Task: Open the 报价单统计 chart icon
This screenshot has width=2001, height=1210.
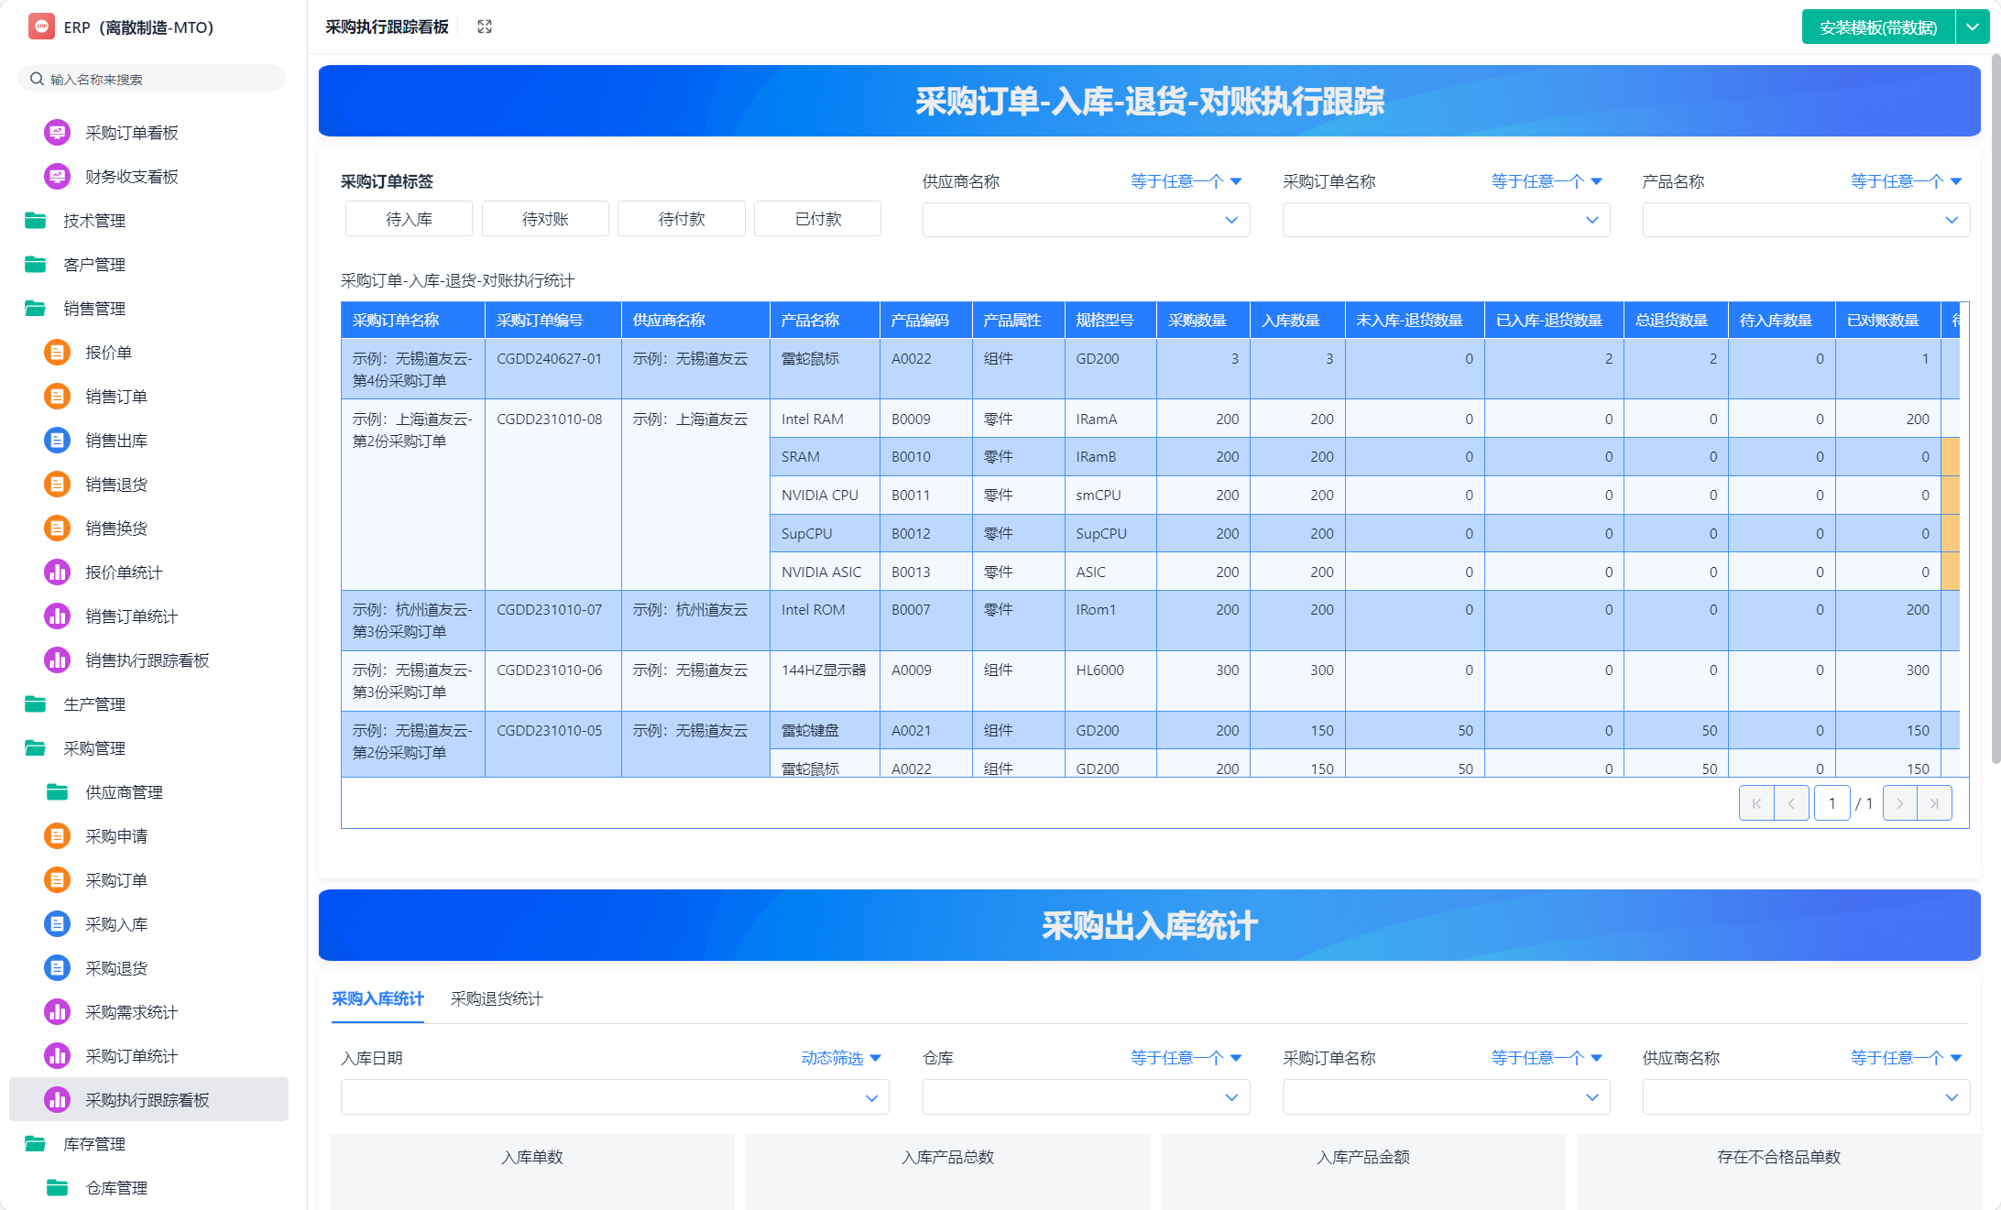Action: [57, 572]
